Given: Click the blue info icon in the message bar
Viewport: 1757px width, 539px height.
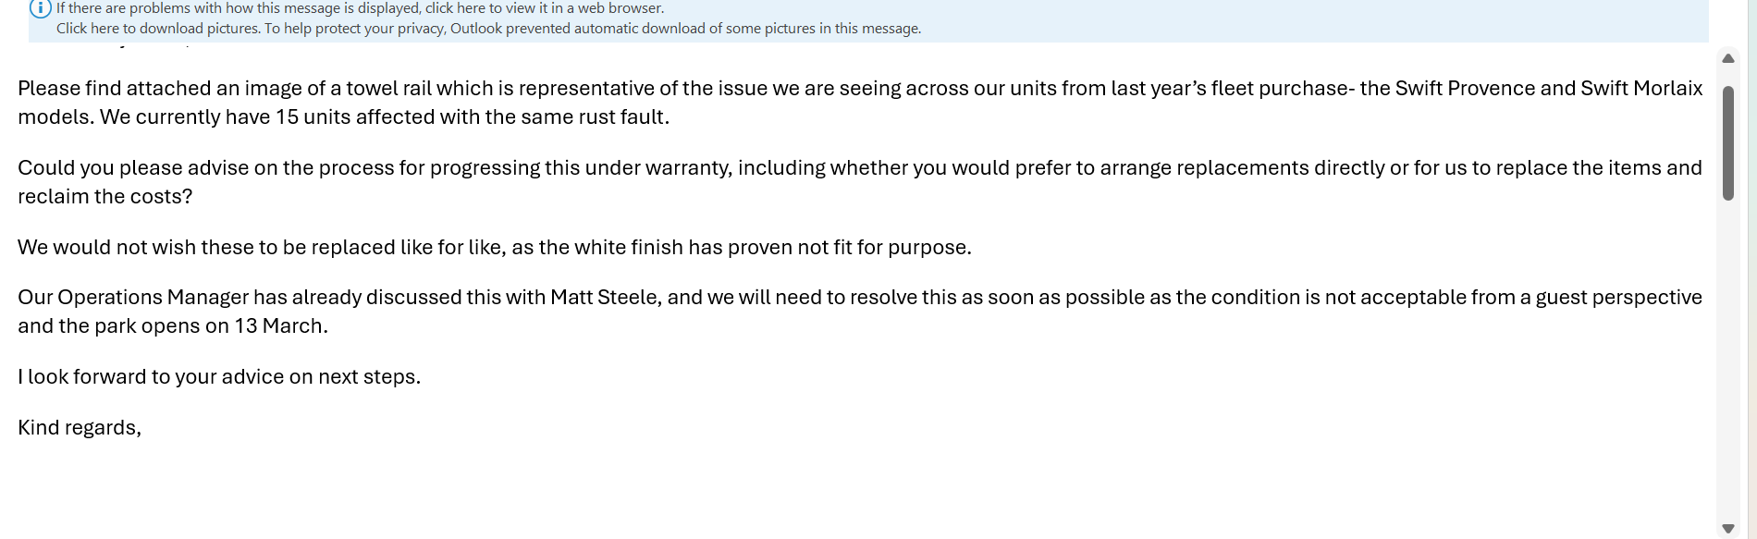Looking at the screenshot, I should point(40,8).
